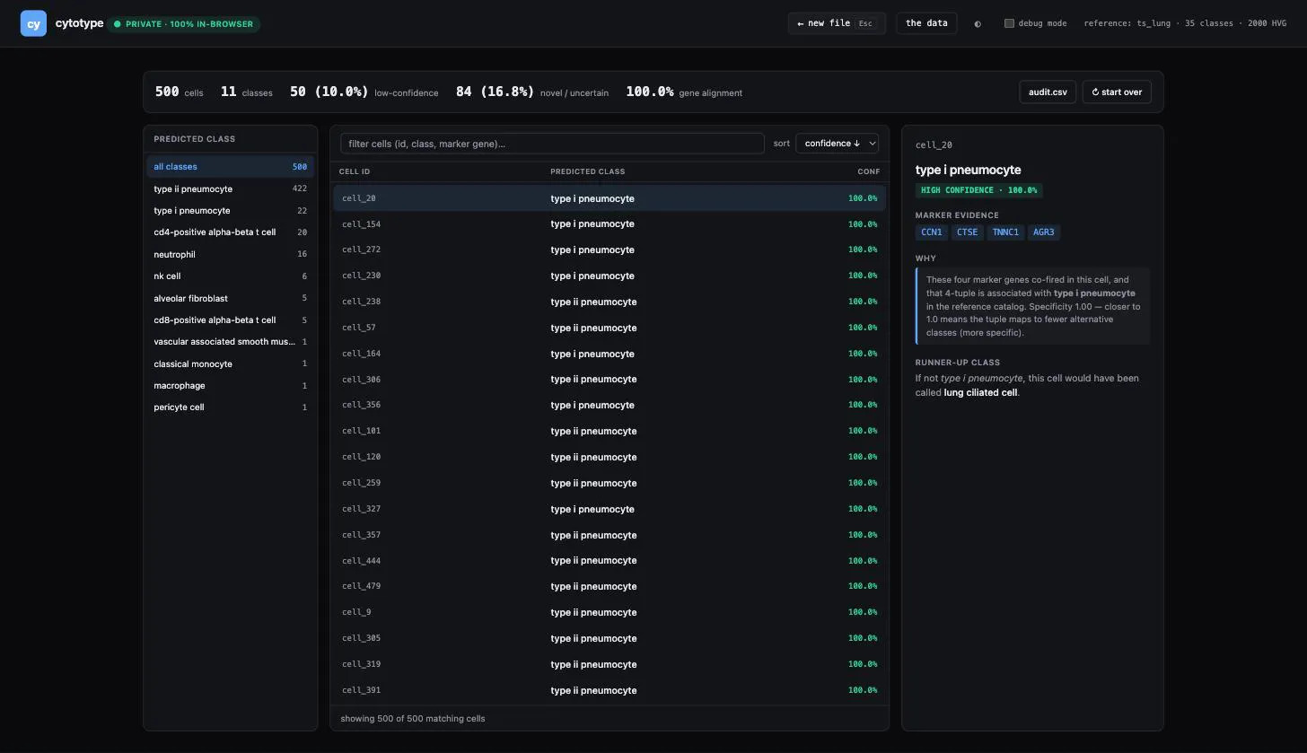Click the HIGH CONFIDENCE 100.0% badge
The height and width of the screenshot is (753, 1307).
pos(979,190)
